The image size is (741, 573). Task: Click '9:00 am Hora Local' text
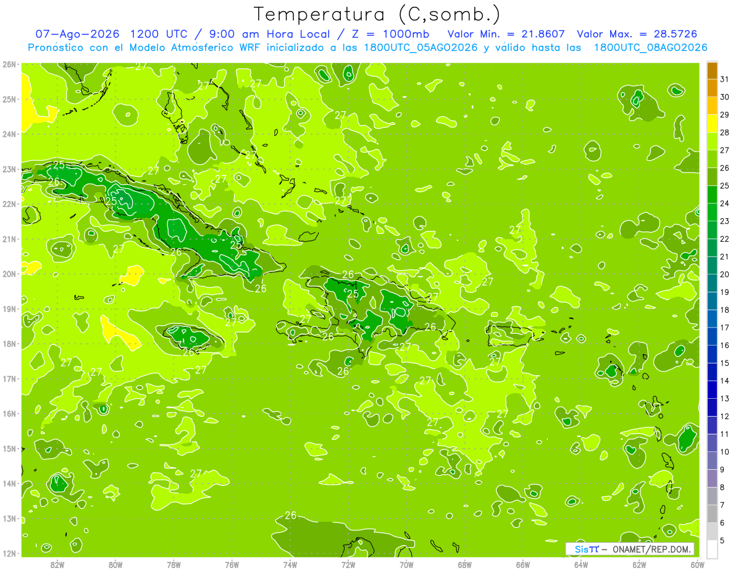270,34
